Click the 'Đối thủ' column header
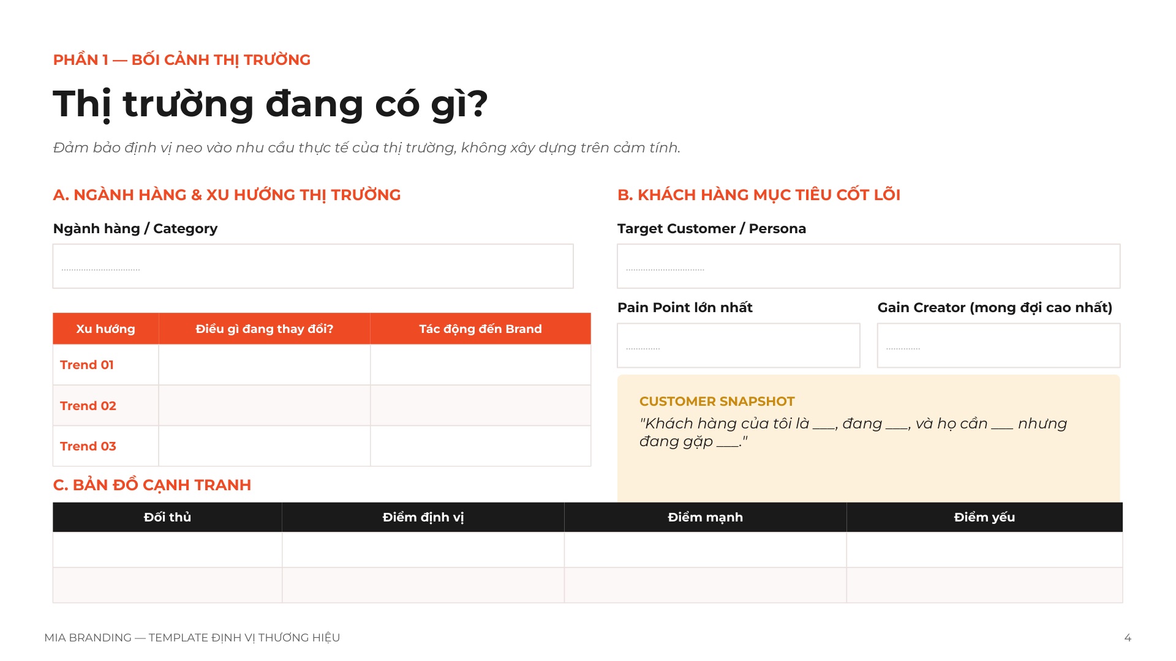The image size is (1176, 661). 167,517
